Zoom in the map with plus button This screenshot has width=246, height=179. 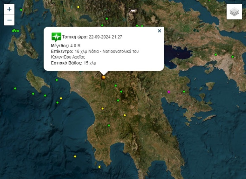[9, 9]
